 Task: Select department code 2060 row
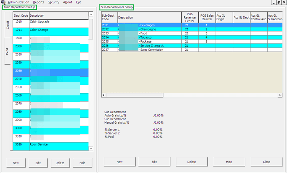pos(51,97)
